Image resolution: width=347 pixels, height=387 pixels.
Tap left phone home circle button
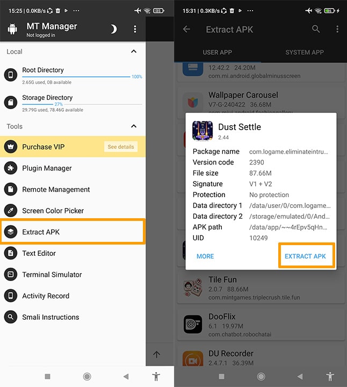pyautogui.click(x=87, y=376)
